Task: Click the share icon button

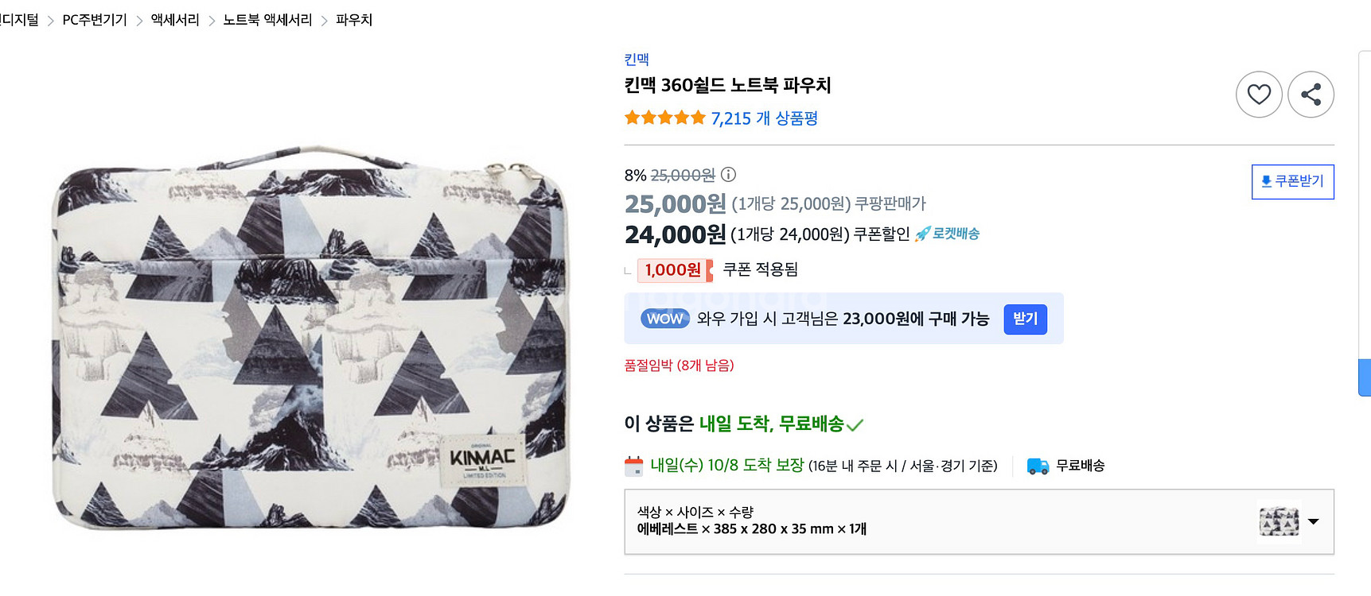Action: (x=1311, y=95)
